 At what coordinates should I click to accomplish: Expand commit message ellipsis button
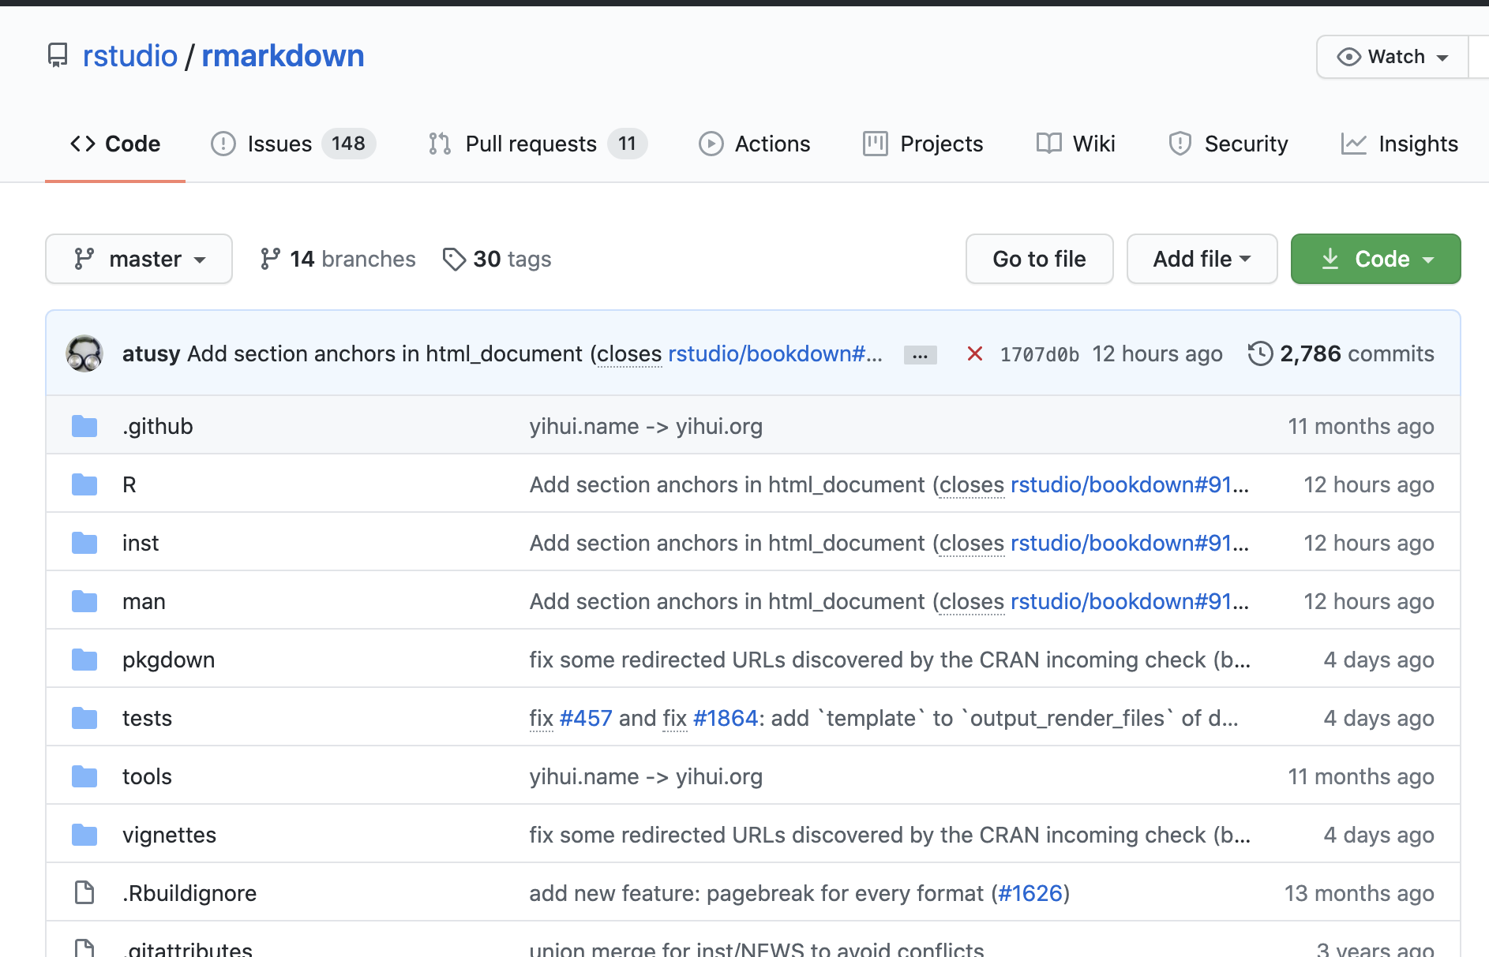[x=921, y=355]
